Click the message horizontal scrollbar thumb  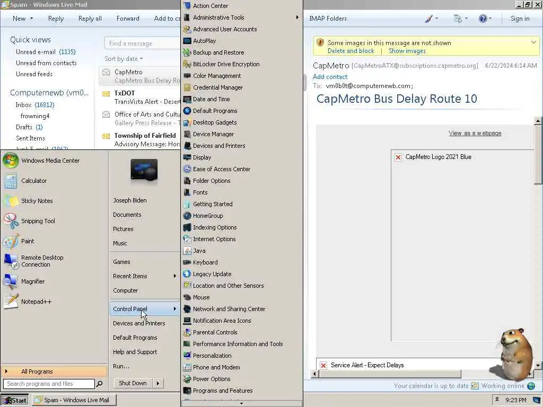[x=390, y=374]
